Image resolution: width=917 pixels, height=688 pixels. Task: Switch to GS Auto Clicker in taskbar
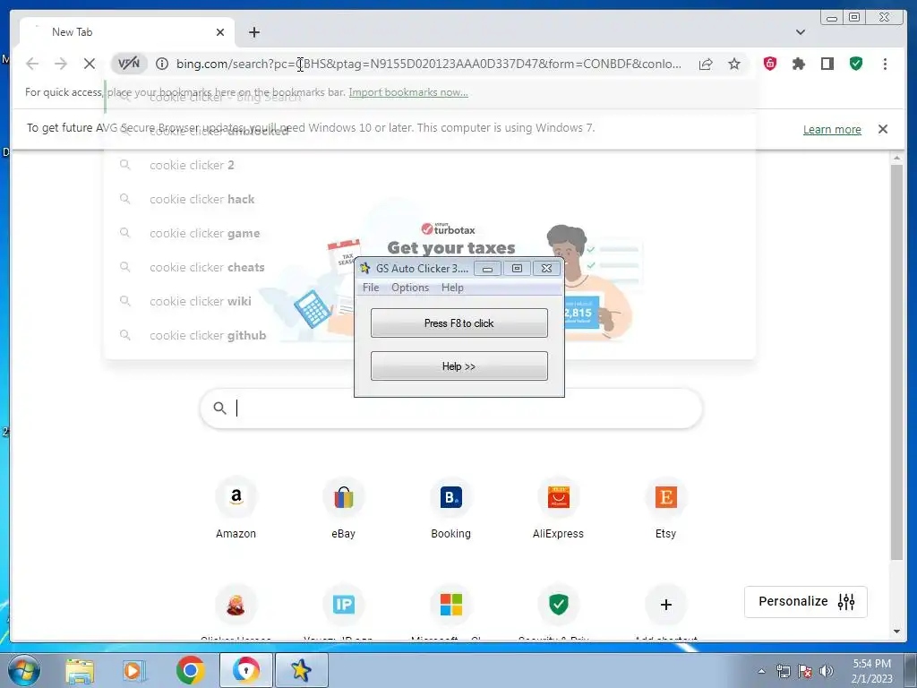coord(301,670)
